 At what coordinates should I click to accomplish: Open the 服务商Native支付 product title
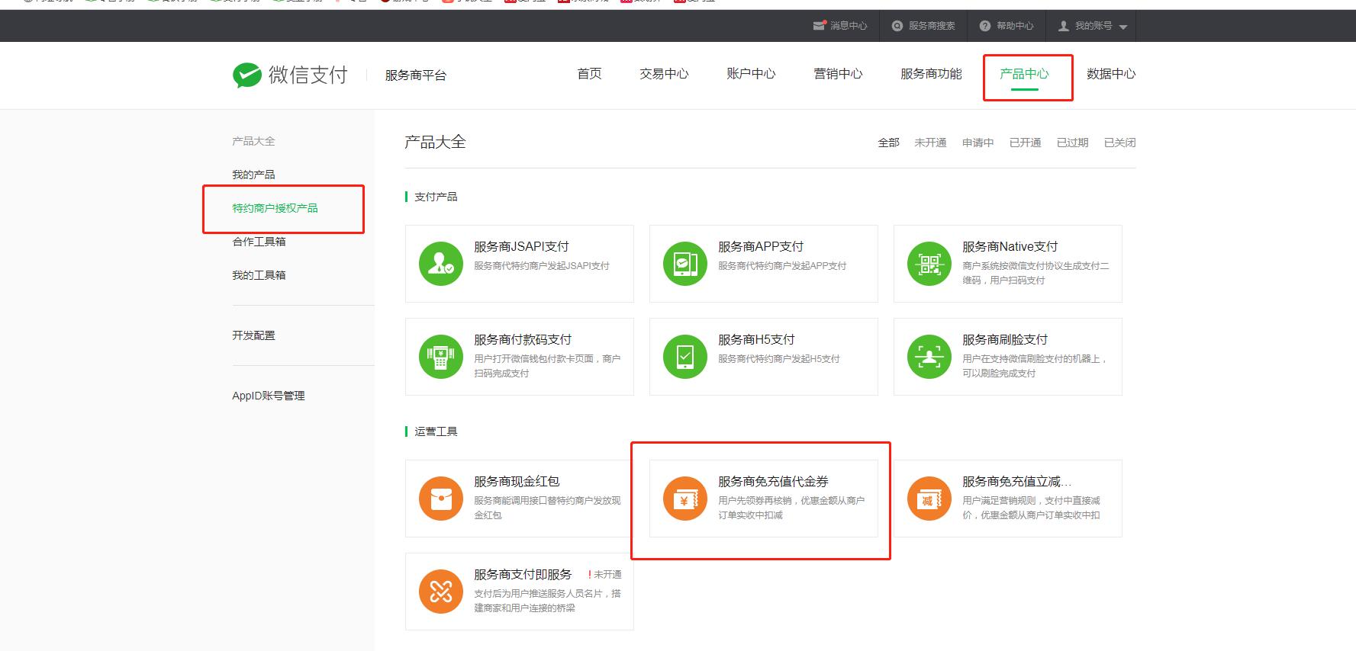coord(1010,247)
